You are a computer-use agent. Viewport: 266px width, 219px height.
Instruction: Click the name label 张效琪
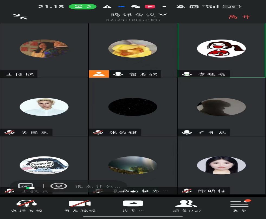tap(123, 132)
